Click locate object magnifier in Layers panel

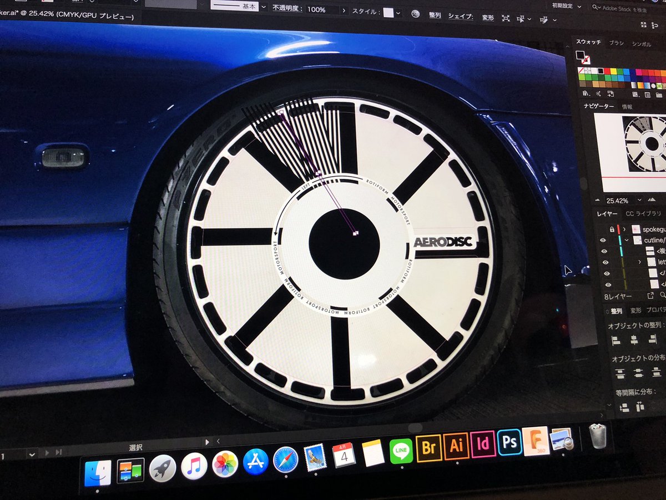pyautogui.click(x=663, y=295)
